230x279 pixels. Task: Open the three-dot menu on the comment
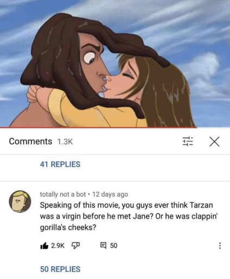pyautogui.click(x=220, y=246)
